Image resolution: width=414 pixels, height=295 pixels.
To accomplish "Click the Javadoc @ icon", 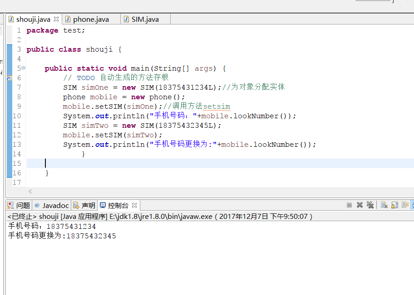I will point(37,205).
